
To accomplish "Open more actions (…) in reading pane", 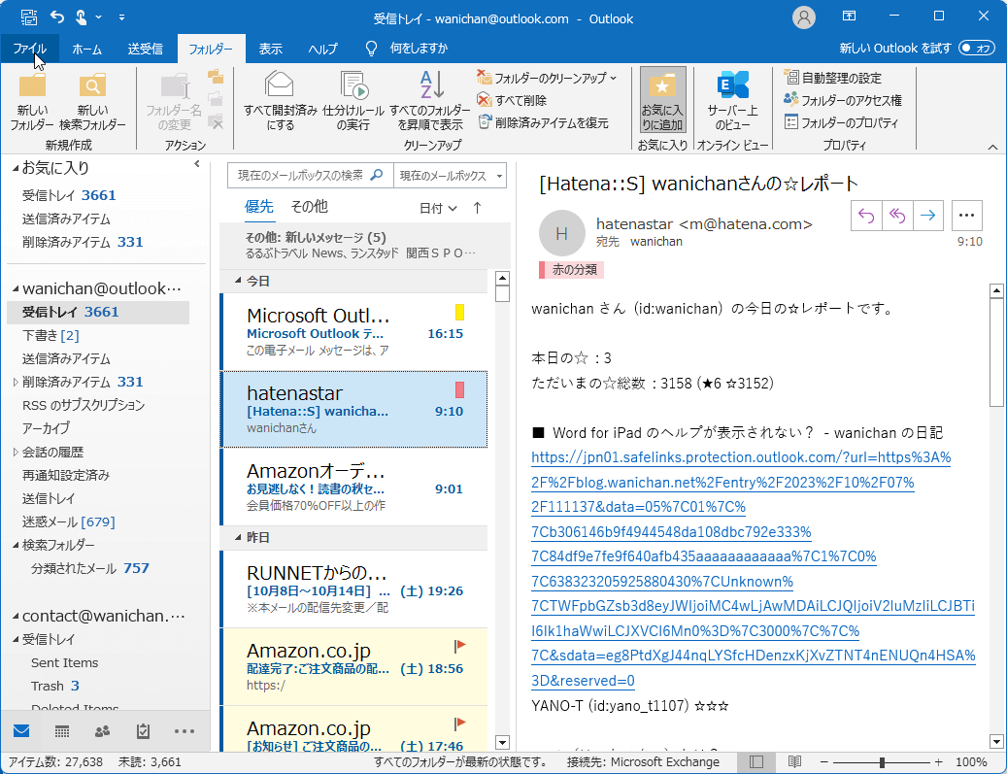I will click(x=966, y=216).
